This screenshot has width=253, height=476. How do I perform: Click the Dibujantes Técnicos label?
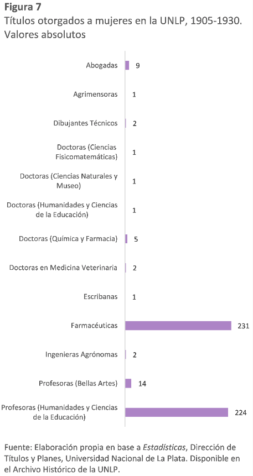(x=85, y=123)
